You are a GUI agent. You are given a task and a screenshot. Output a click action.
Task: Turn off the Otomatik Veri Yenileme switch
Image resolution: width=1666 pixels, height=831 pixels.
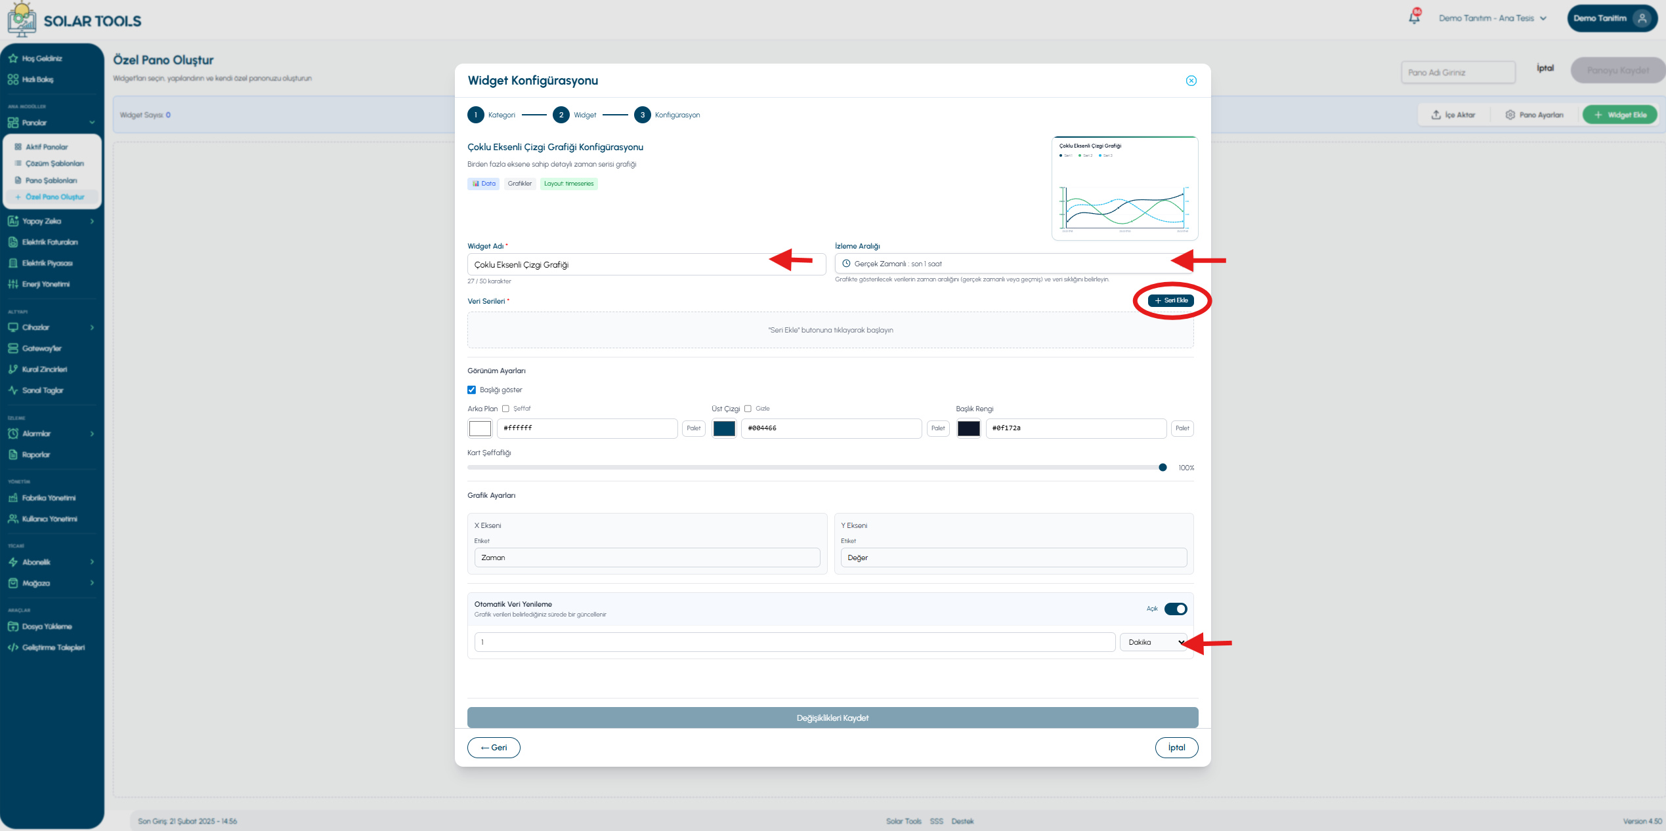1175,609
